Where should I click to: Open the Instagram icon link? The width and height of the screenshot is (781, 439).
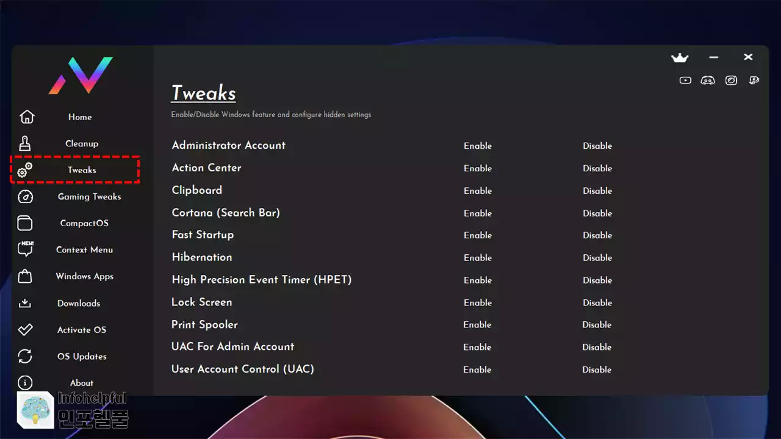[x=731, y=80]
